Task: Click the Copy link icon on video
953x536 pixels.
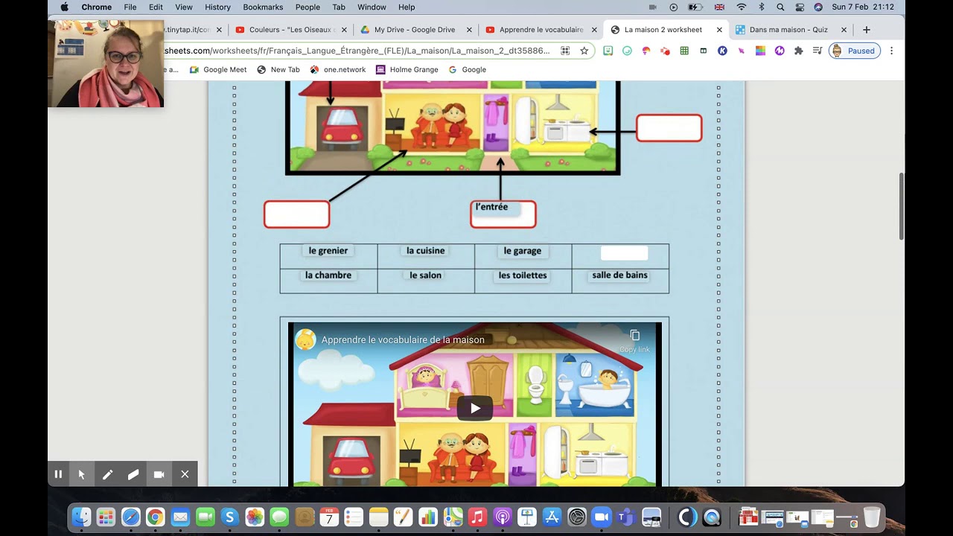Action: (634, 336)
